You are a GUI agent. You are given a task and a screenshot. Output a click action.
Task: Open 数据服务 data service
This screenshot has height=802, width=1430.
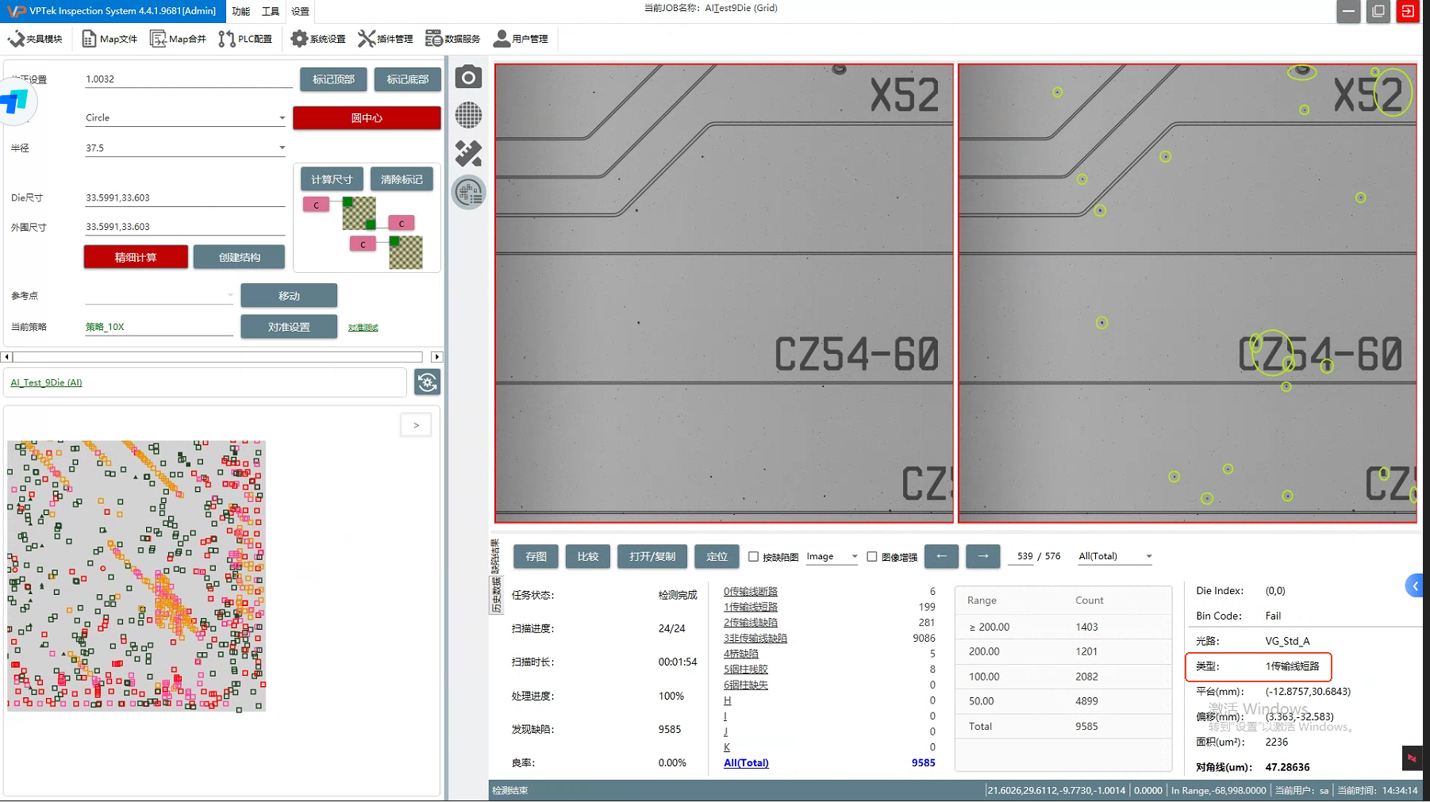click(453, 39)
